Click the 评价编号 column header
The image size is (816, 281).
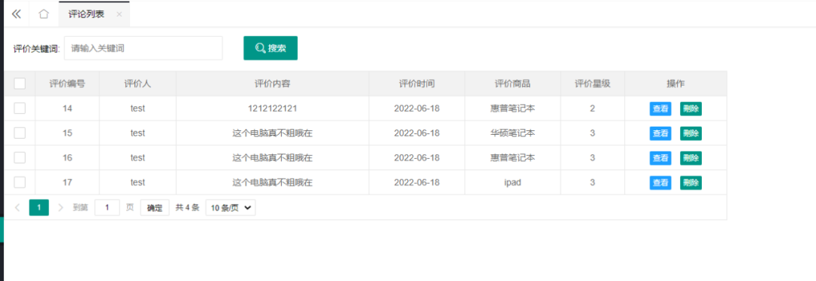[x=67, y=84]
